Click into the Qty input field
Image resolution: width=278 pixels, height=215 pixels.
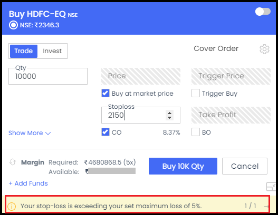[x=48, y=76]
